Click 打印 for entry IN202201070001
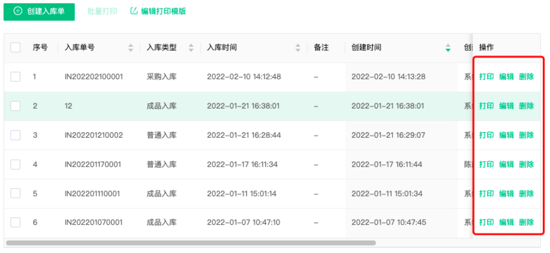This screenshot has height=253, width=550. tap(486, 223)
